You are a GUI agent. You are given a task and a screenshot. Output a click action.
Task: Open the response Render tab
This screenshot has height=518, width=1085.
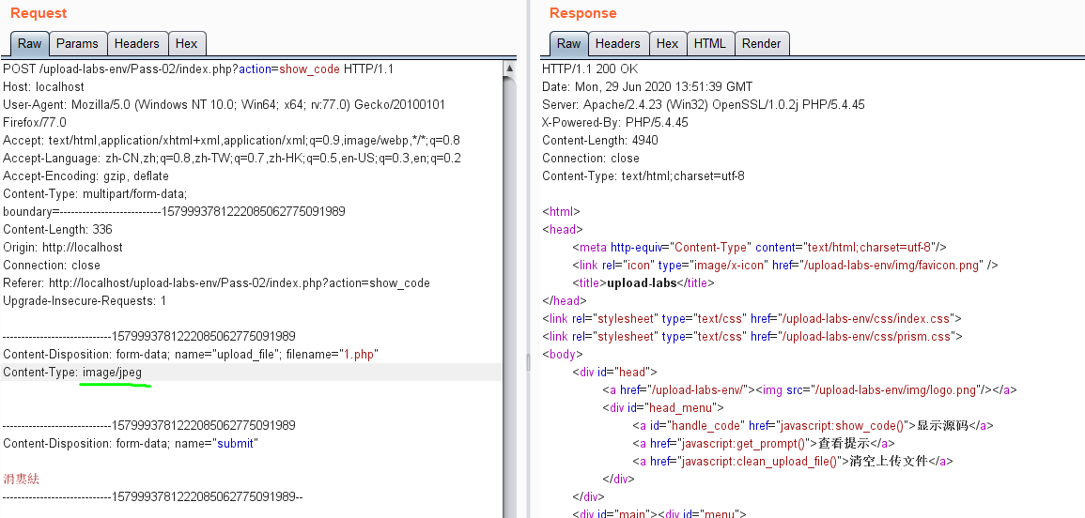coord(762,43)
